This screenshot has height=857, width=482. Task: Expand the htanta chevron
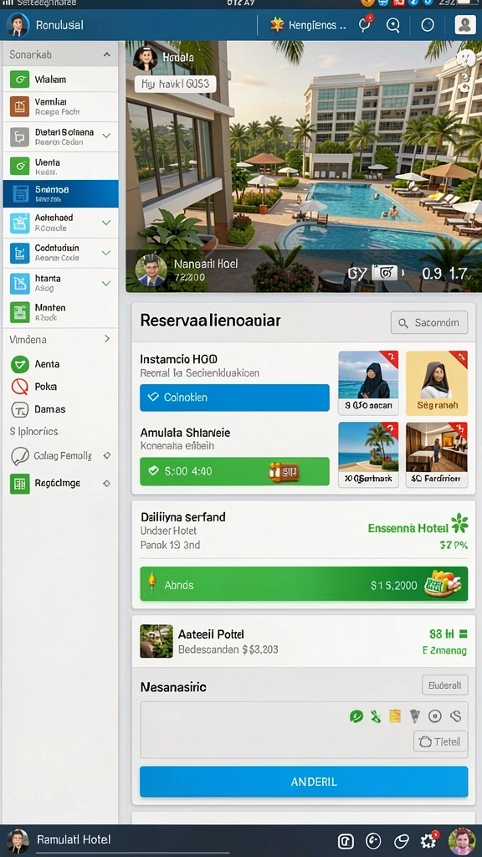(106, 283)
